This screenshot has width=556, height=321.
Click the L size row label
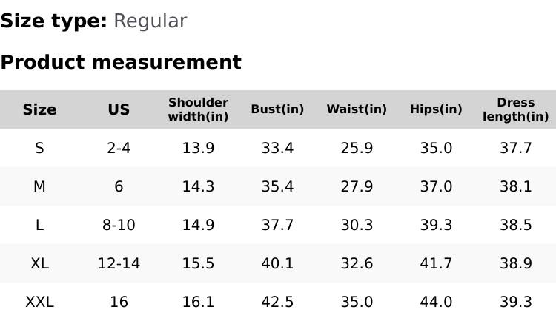point(39,225)
